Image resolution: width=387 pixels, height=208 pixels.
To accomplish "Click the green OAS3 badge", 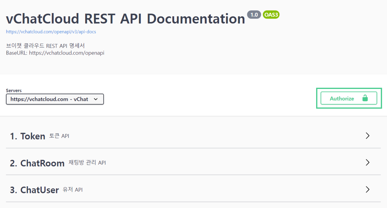I will 271,15.
